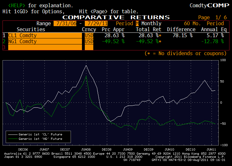
Task: Click the empty third security field
Action: coord(45,47)
